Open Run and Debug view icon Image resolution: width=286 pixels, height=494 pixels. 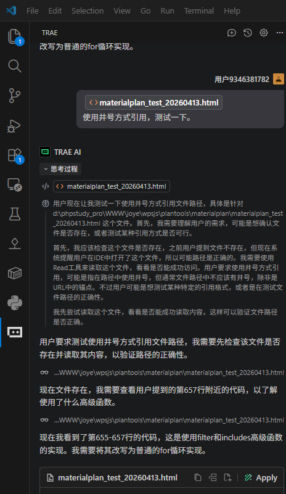pos(14,125)
